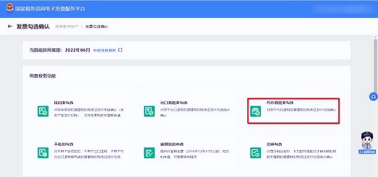Click the 发票勾选确认 page heading
This screenshot has width=378, height=177.
[x=33, y=26]
